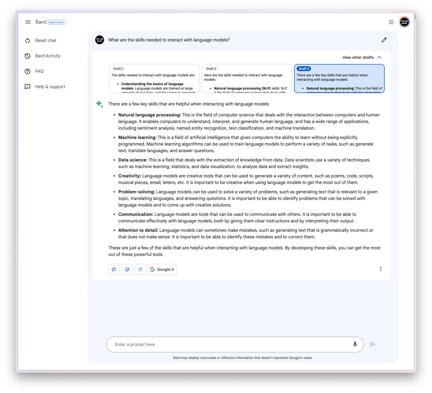Image resolution: width=432 pixels, height=393 pixels.
Task: Click the user avatar beside the question
Action: click(100, 40)
